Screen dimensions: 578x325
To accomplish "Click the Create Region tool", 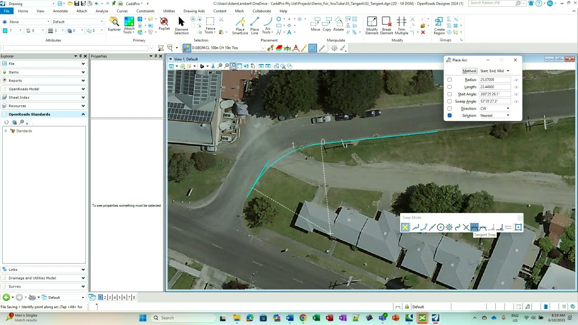I will (439, 26).
